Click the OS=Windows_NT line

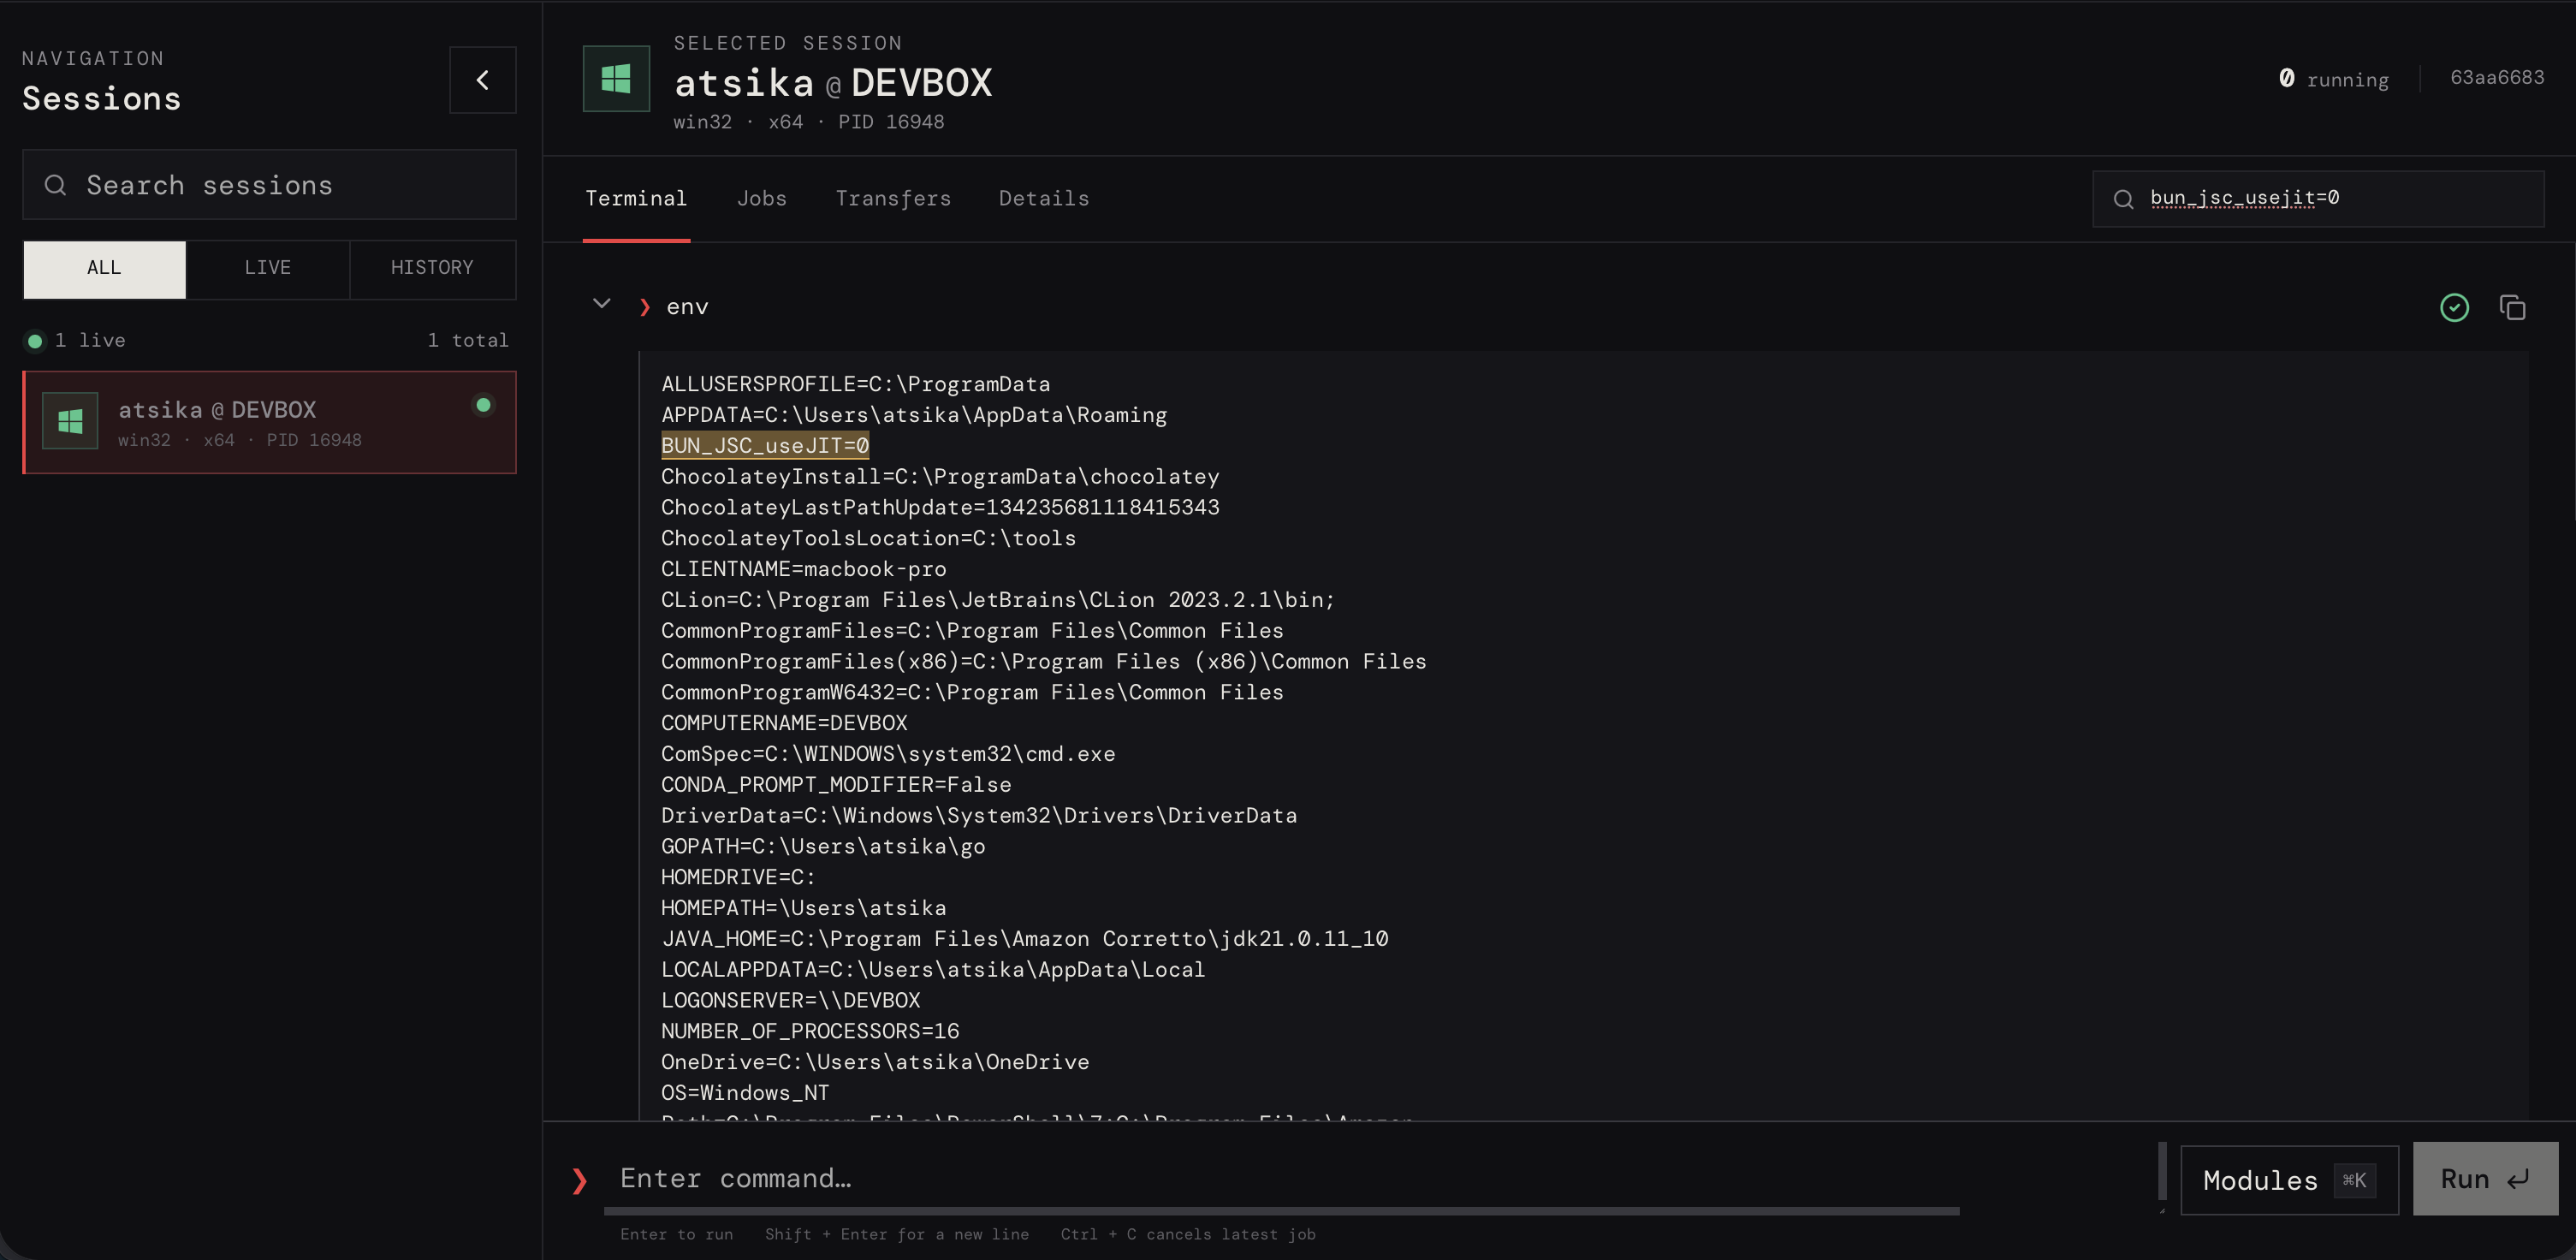coord(745,1093)
